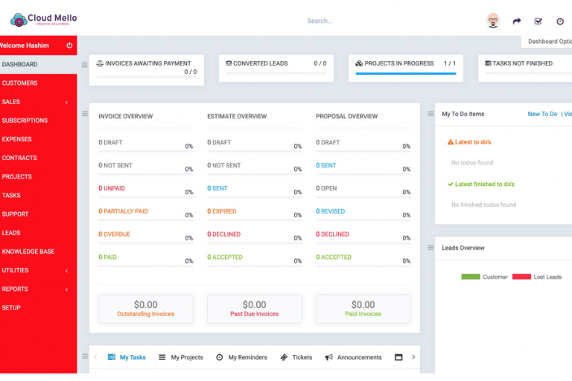The image size is (572, 381).
Task: Click the calendar icon after Announcements tab
Action: click(398, 357)
